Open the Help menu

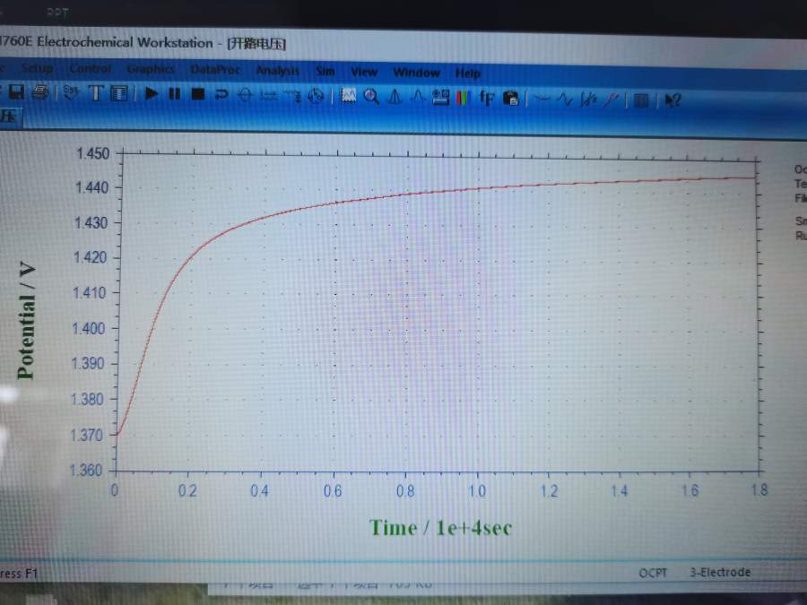(468, 73)
